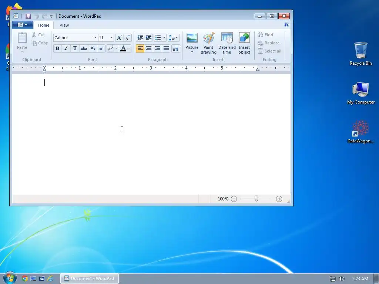Open highlight color dropdown arrow
The height and width of the screenshot is (284, 379).
tap(117, 48)
